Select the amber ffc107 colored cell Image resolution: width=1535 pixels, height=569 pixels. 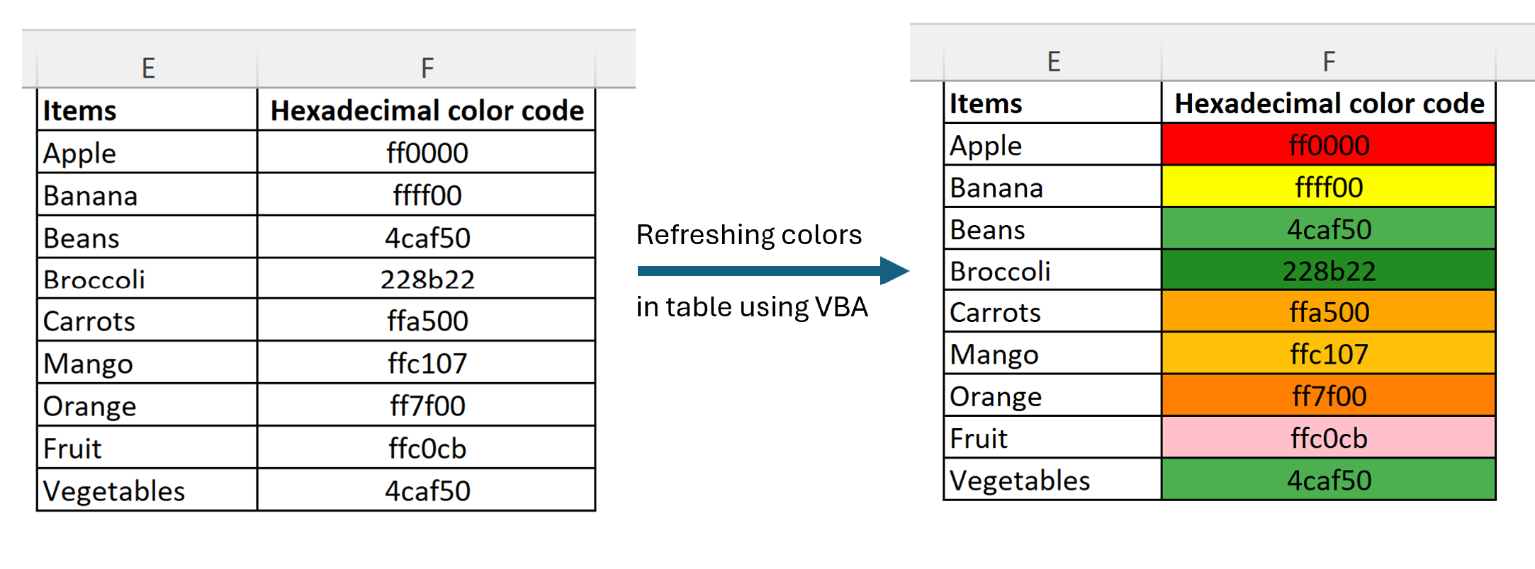pyautogui.click(x=1328, y=354)
